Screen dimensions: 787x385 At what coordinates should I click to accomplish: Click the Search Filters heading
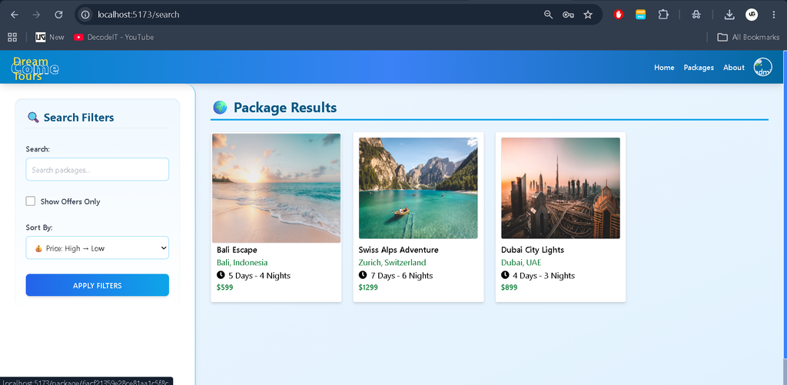click(x=79, y=118)
